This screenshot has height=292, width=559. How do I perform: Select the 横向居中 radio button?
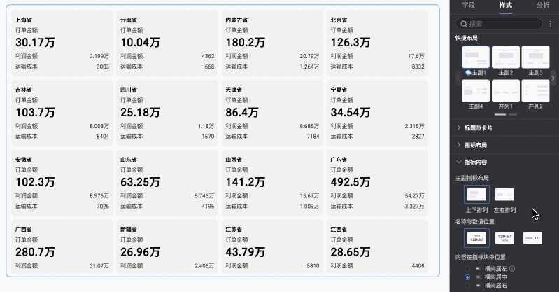tap(467, 277)
